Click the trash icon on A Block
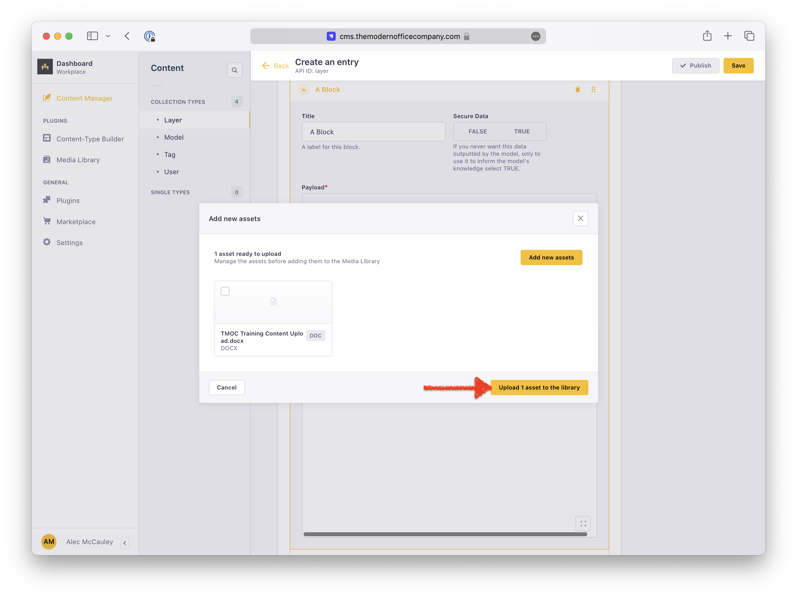The image size is (797, 597). (578, 89)
